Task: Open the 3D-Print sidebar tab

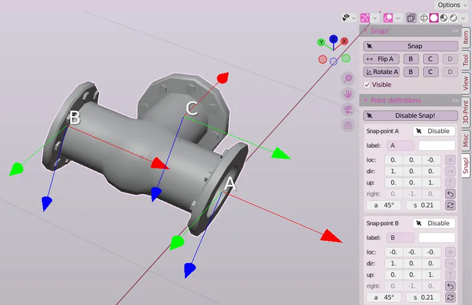Action: (x=466, y=112)
